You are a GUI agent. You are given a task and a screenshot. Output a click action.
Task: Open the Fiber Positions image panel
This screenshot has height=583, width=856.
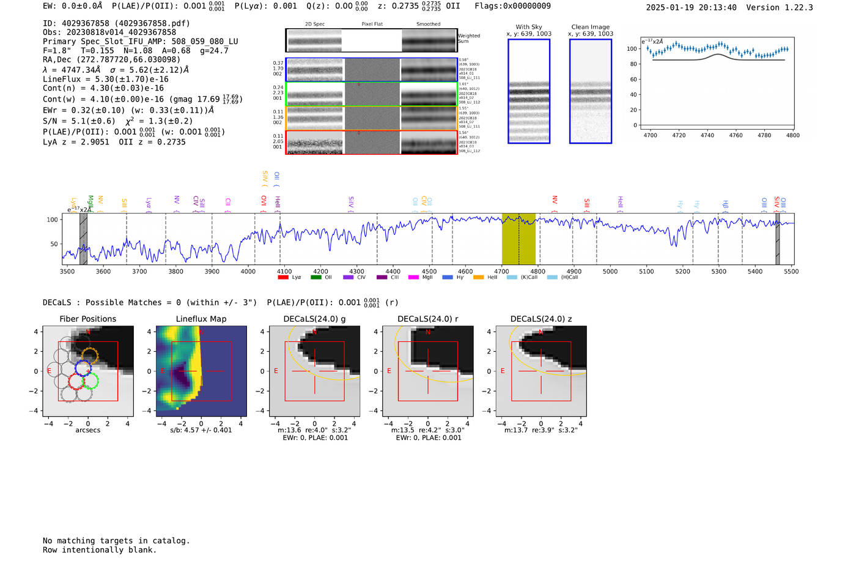[88, 371]
